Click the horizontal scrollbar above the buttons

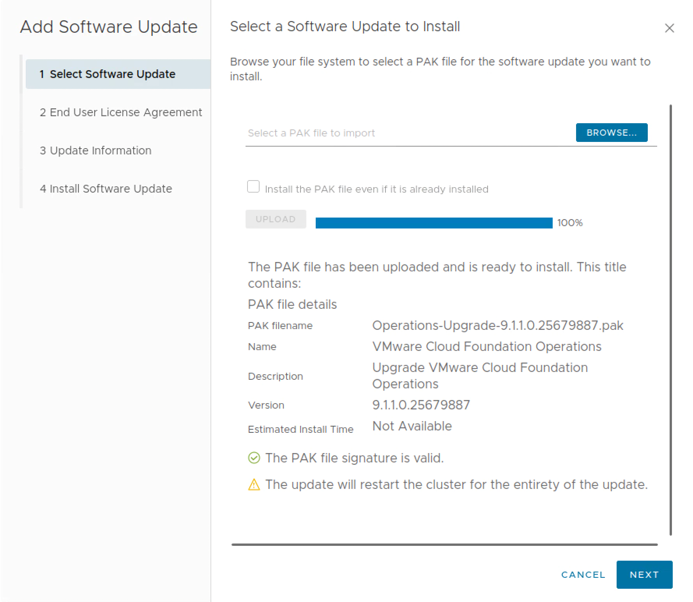[444, 544]
